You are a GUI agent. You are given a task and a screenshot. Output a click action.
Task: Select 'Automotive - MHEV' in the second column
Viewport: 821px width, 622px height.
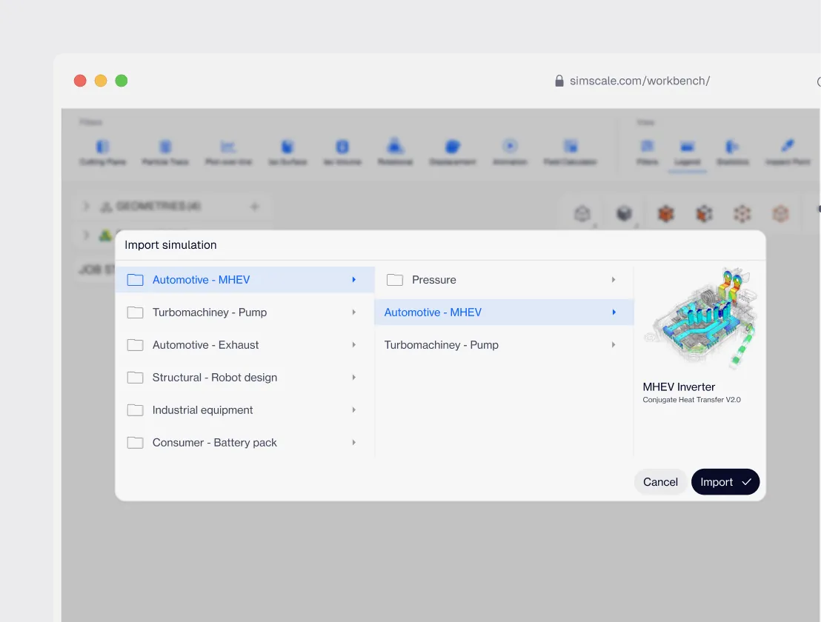(x=504, y=312)
